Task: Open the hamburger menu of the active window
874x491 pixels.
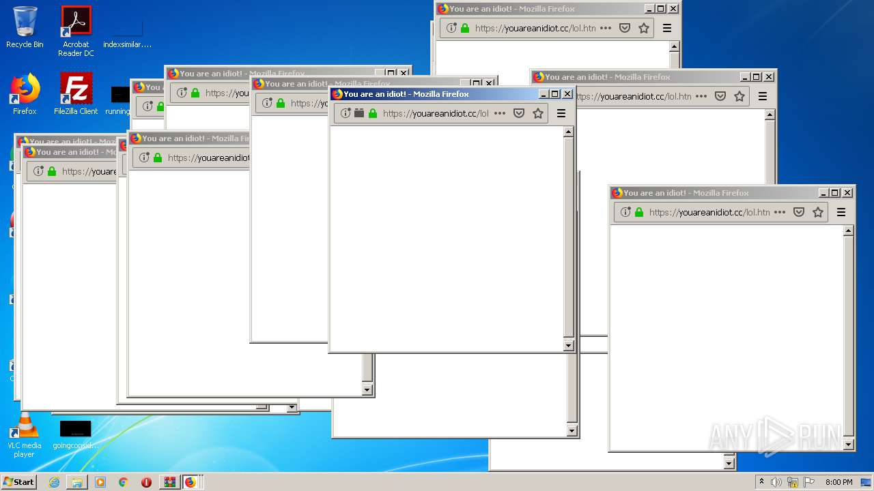Action: tap(561, 113)
